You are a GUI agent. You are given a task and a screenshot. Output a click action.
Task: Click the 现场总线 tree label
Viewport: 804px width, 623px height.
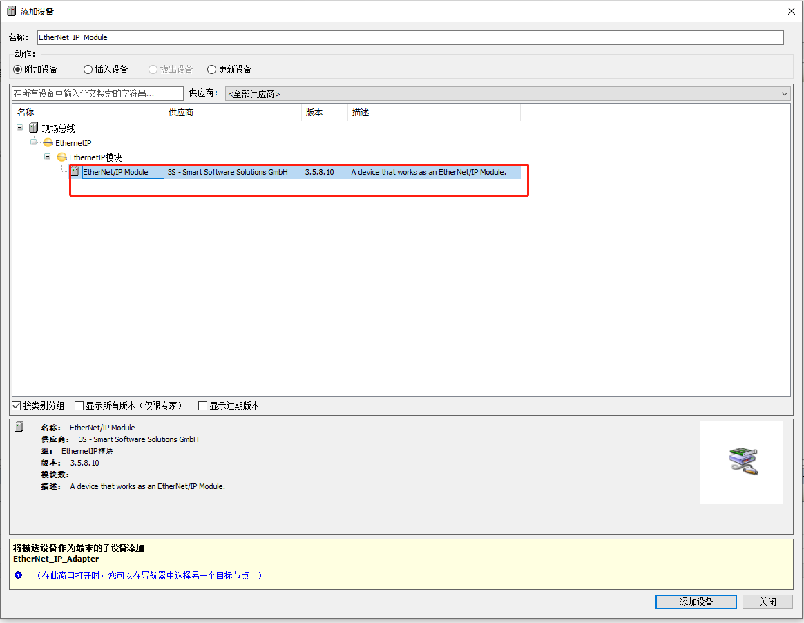[59, 128]
